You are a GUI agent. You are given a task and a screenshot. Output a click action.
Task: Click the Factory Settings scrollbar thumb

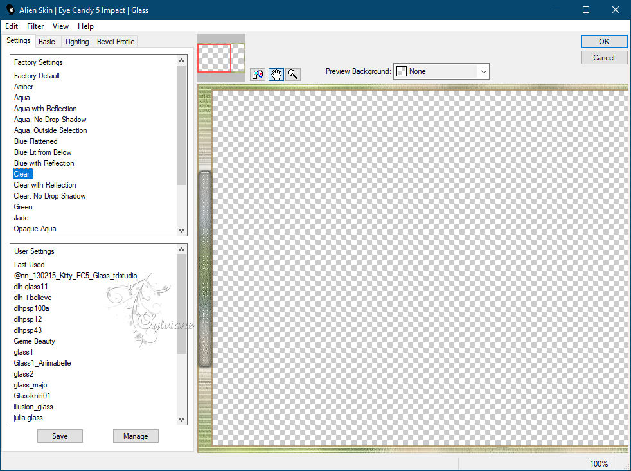coord(181,125)
